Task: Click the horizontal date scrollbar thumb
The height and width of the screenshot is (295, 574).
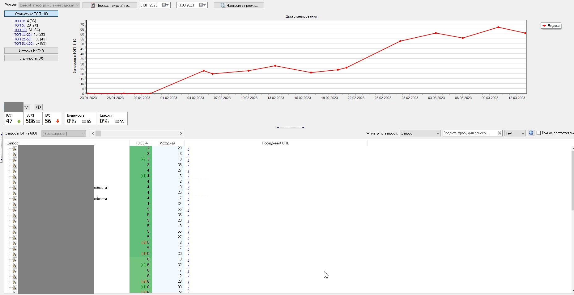Action: (98, 133)
